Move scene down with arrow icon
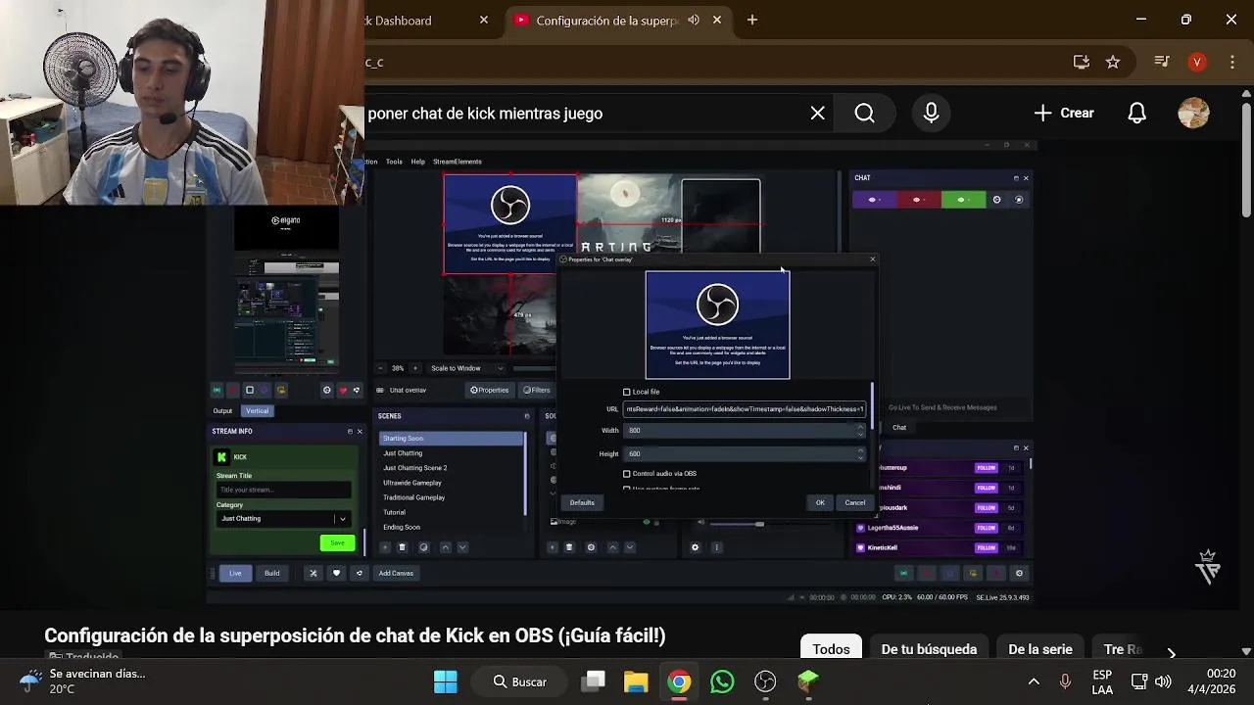This screenshot has width=1254, height=705. click(x=462, y=547)
